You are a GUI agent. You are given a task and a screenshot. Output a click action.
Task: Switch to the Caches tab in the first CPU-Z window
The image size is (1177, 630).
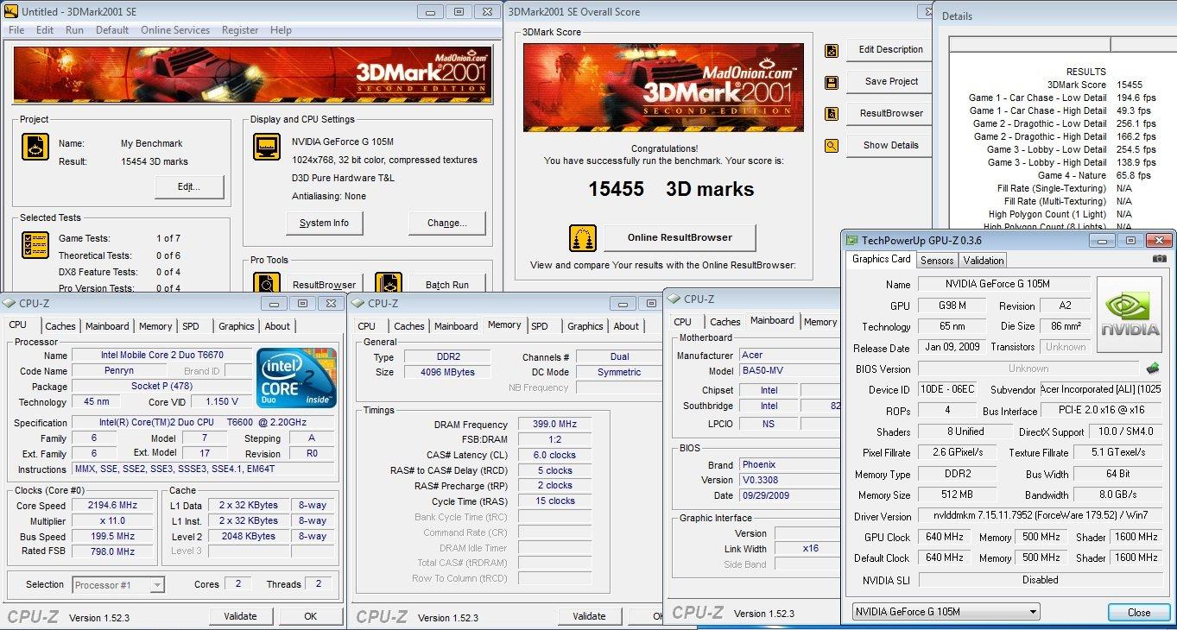click(x=60, y=326)
